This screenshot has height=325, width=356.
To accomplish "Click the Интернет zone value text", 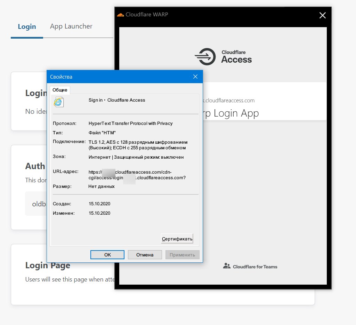I will click(136, 157).
